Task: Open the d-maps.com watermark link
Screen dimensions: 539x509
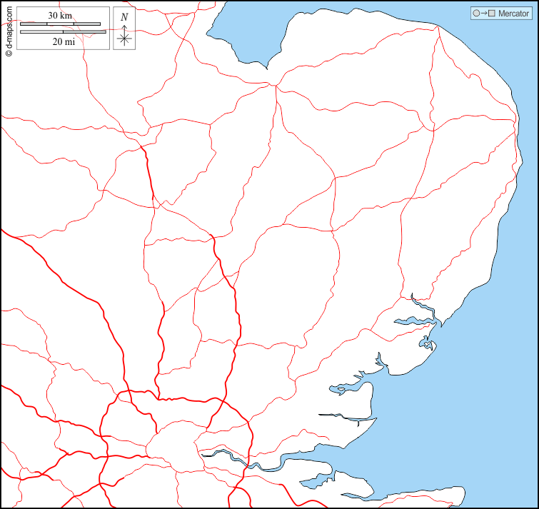Action: click(9, 27)
